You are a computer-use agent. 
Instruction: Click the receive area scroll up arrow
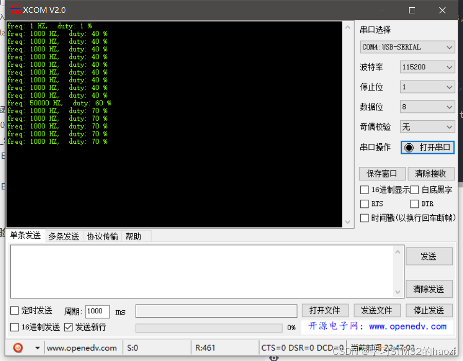tap(348, 27)
